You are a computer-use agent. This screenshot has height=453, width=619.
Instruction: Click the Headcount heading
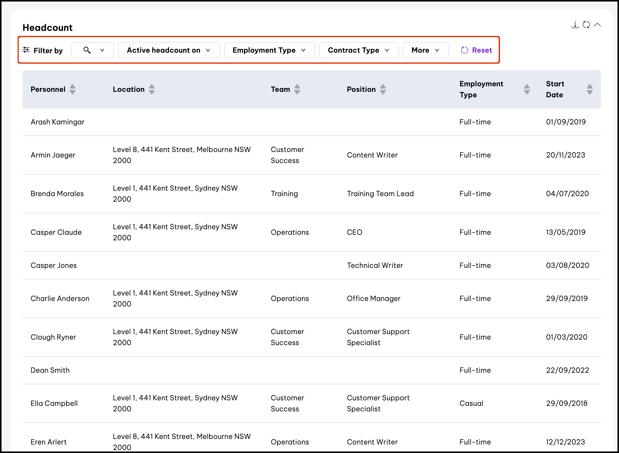point(47,28)
